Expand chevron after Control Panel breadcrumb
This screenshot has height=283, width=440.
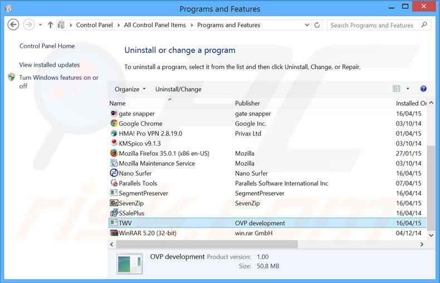click(x=119, y=25)
